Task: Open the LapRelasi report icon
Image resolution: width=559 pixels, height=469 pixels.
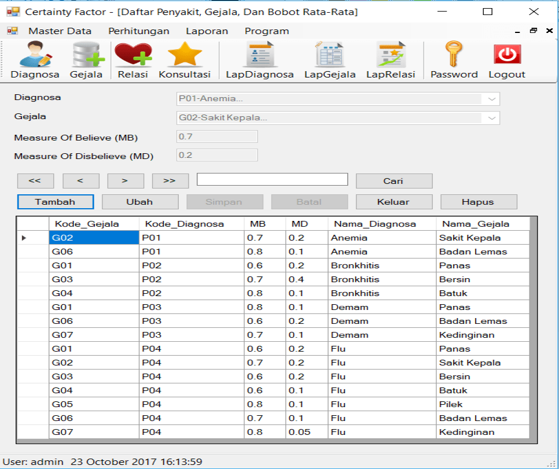Action: (391, 60)
